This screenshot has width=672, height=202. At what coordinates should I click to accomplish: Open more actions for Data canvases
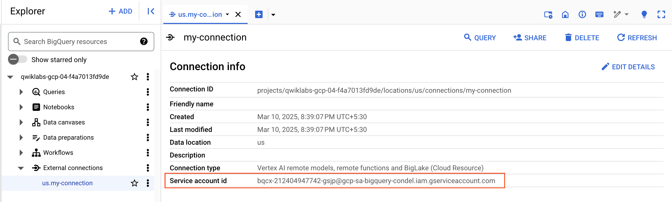(x=148, y=122)
